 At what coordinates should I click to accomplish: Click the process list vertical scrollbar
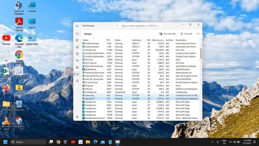tap(201, 53)
